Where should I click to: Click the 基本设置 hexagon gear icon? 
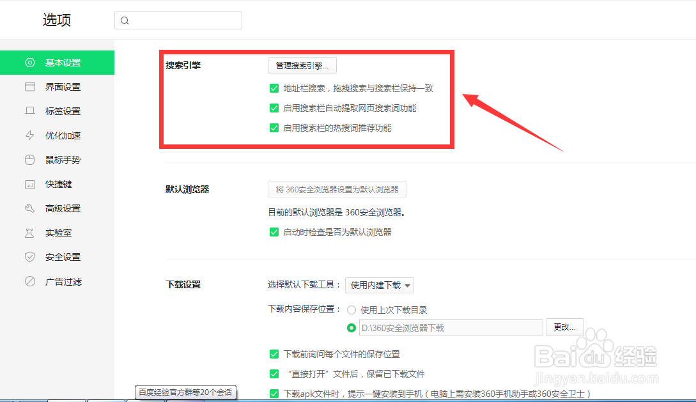pos(30,63)
